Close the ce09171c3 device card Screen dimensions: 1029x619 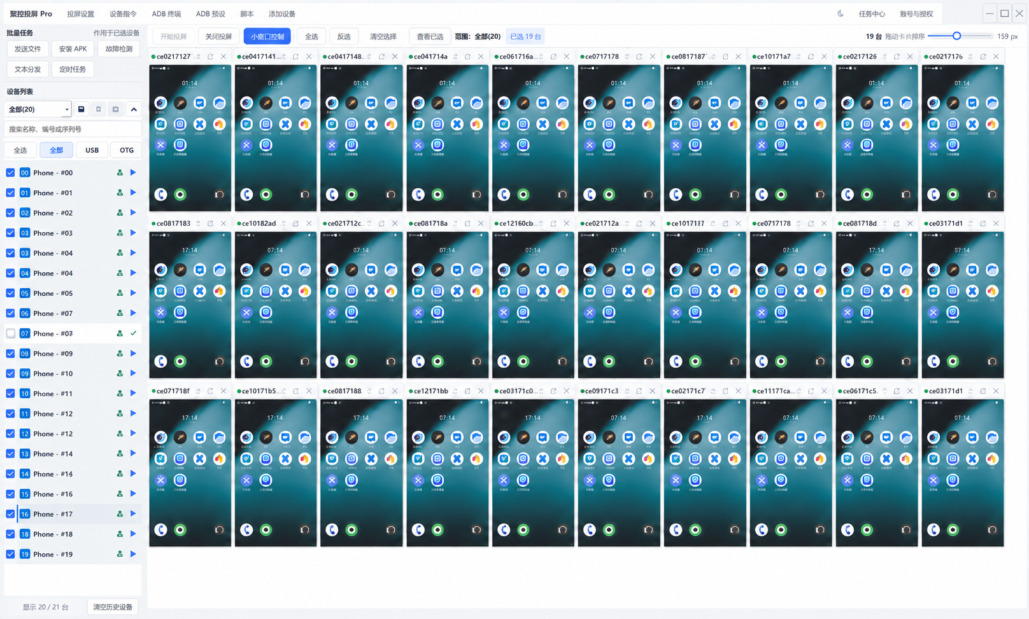click(x=653, y=391)
